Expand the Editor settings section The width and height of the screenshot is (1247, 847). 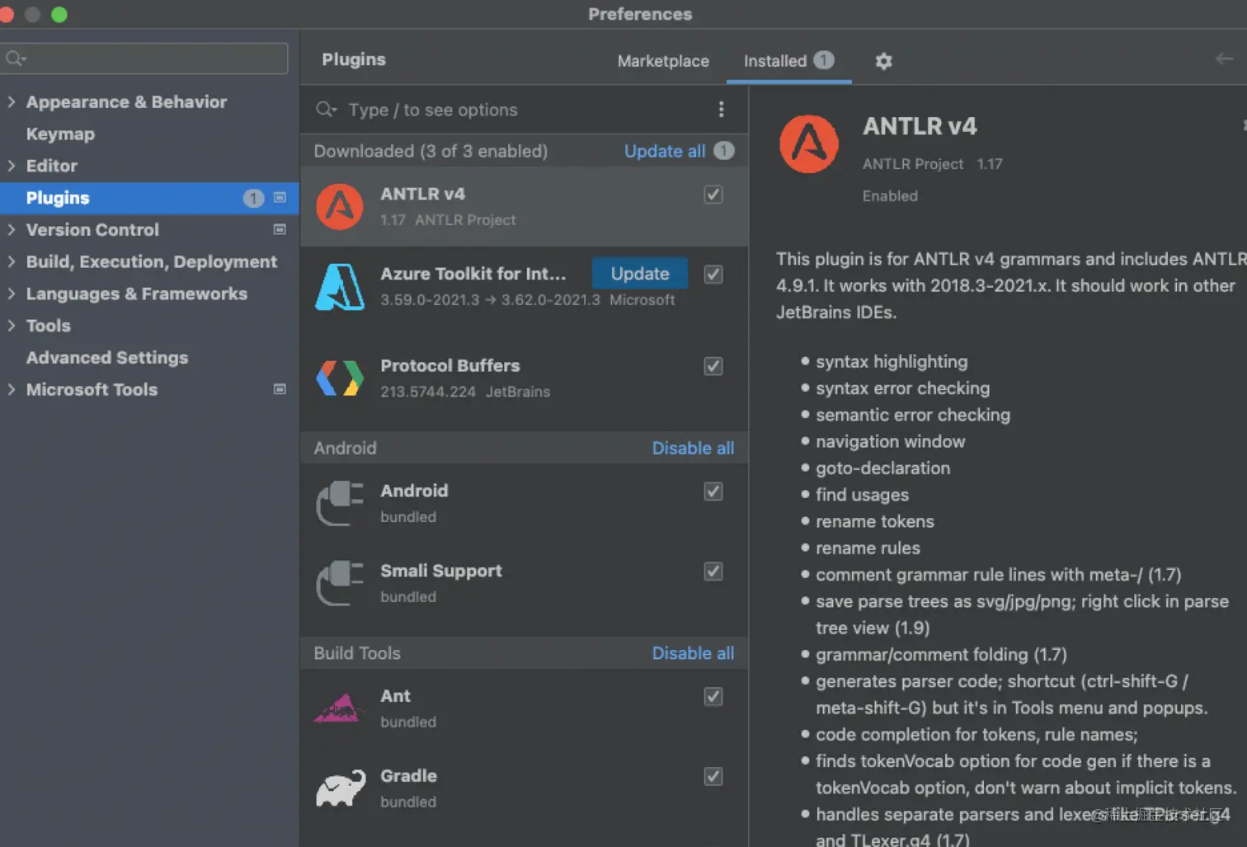pyautogui.click(x=12, y=166)
